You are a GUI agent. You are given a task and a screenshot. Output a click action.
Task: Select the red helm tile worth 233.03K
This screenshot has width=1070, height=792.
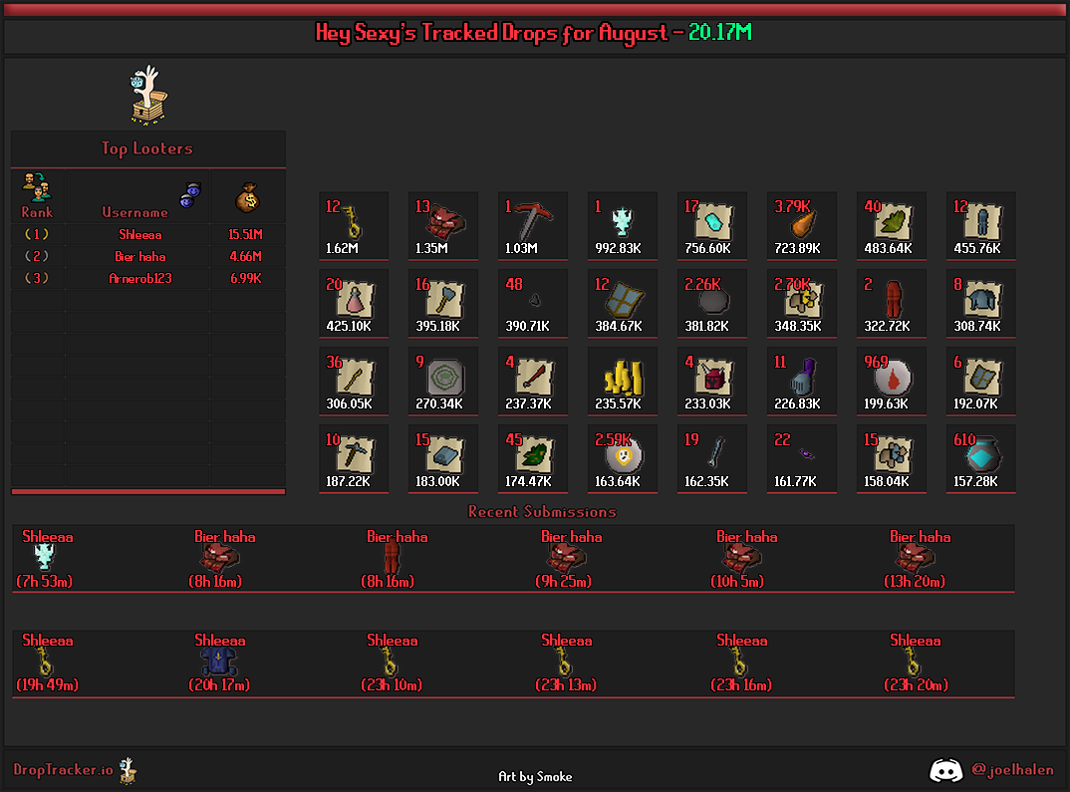coord(712,382)
